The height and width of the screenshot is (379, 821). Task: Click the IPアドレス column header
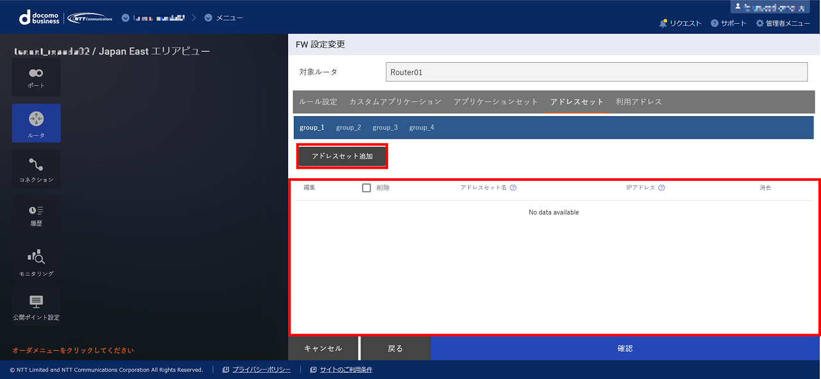click(641, 188)
